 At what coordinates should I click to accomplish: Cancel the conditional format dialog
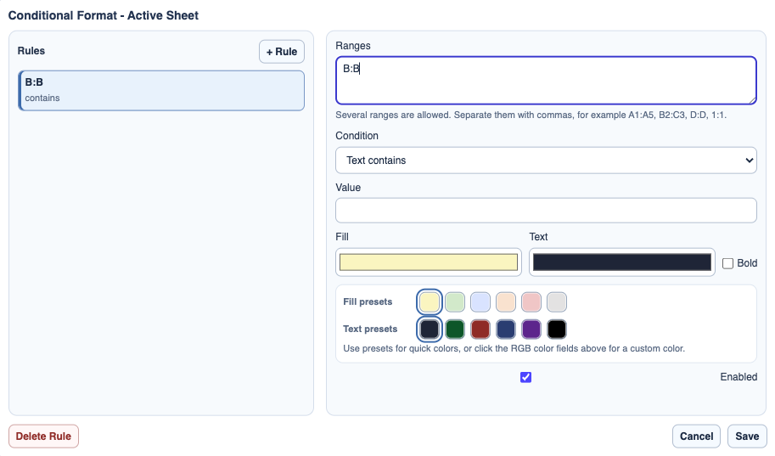tap(696, 436)
